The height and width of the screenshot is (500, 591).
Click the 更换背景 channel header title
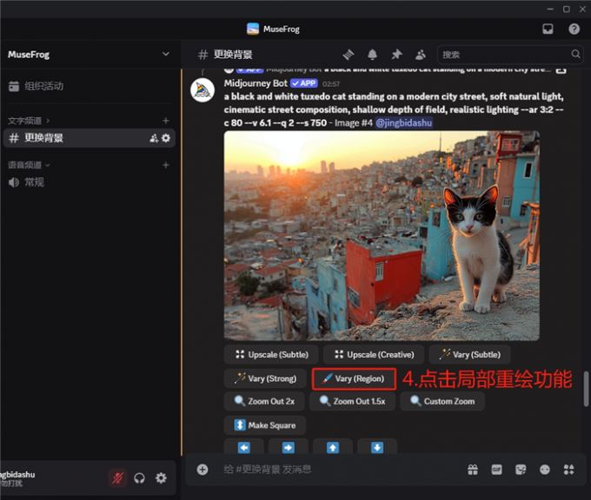pos(233,55)
